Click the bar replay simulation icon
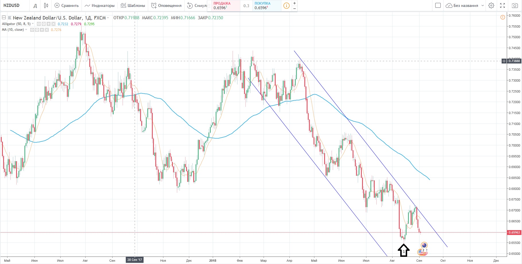The height and width of the screenshot is (264, 522). click(x=190, y=5)
